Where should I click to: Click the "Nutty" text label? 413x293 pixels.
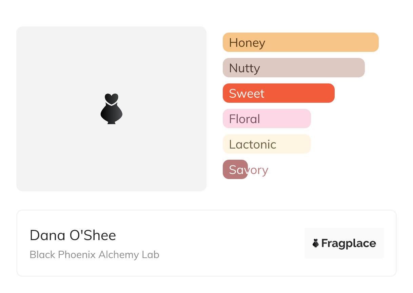coord(244,68)
